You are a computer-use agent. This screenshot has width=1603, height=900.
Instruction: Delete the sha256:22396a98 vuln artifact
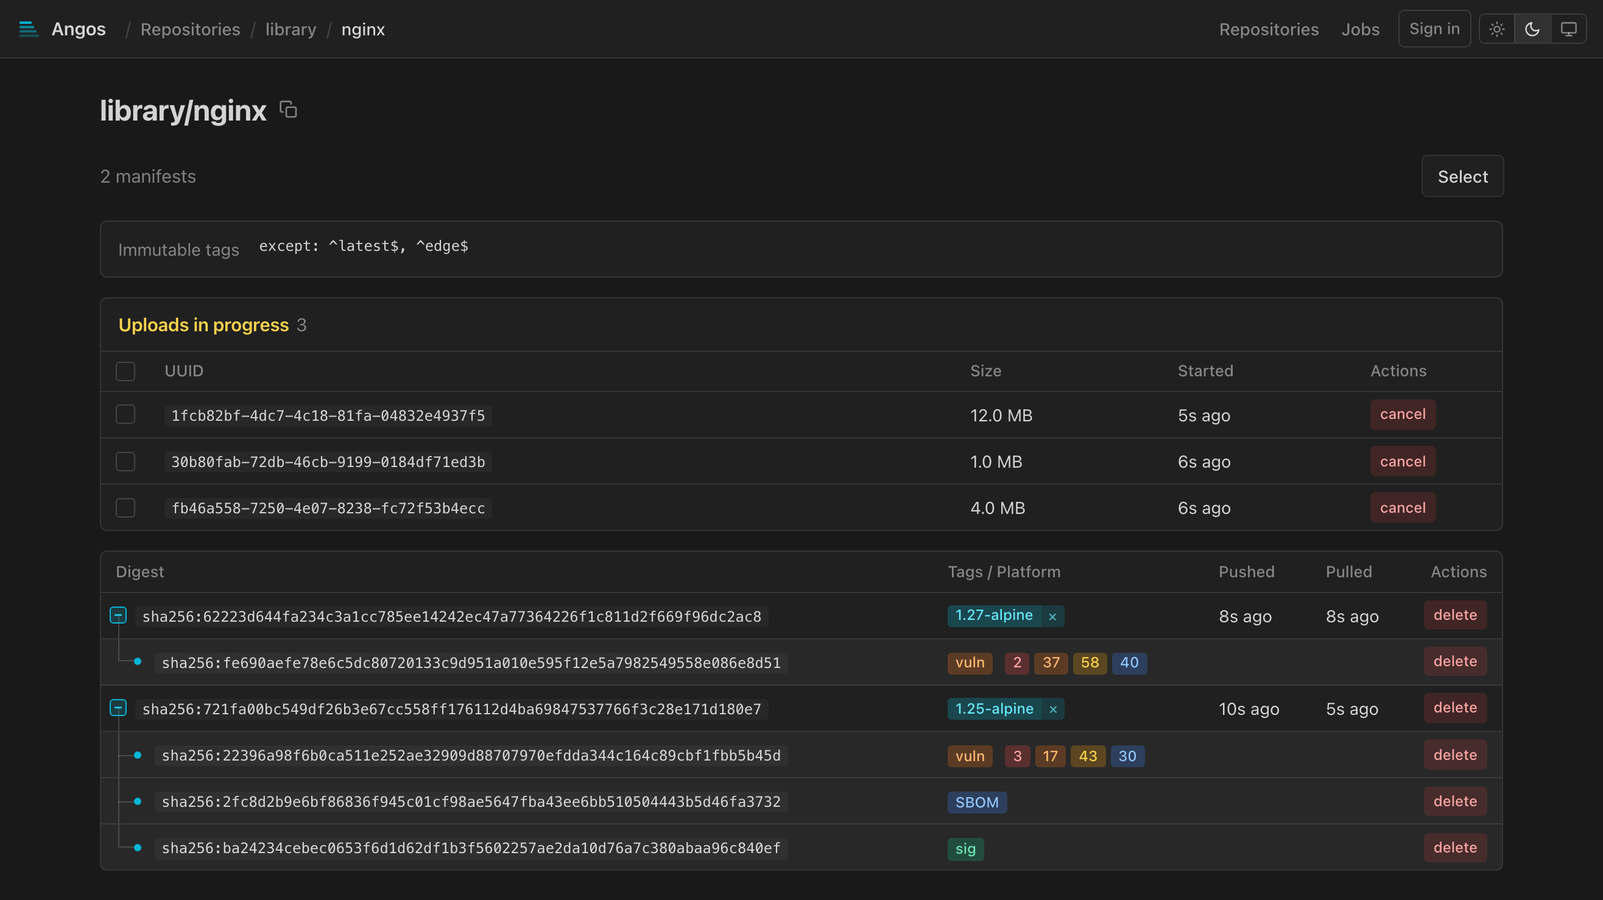click(x=1455, y=755)
